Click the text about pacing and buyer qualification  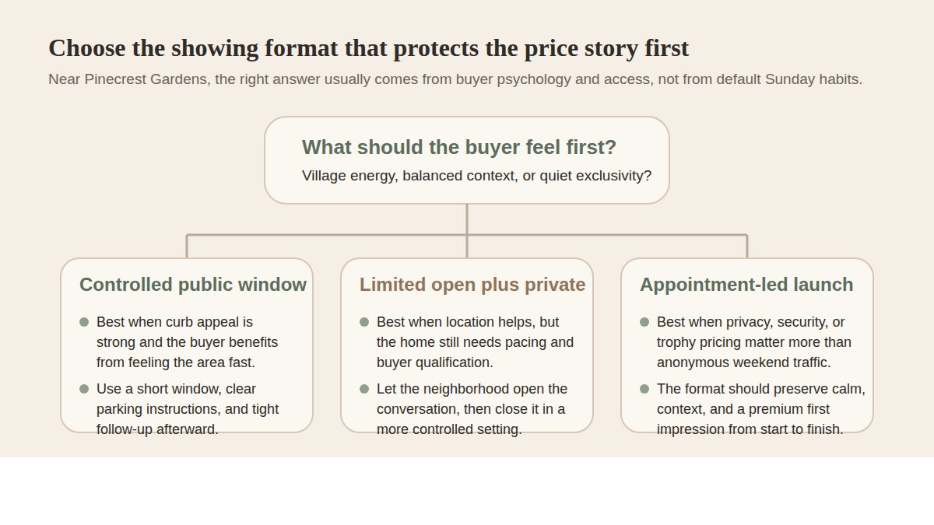pos(475,342)
